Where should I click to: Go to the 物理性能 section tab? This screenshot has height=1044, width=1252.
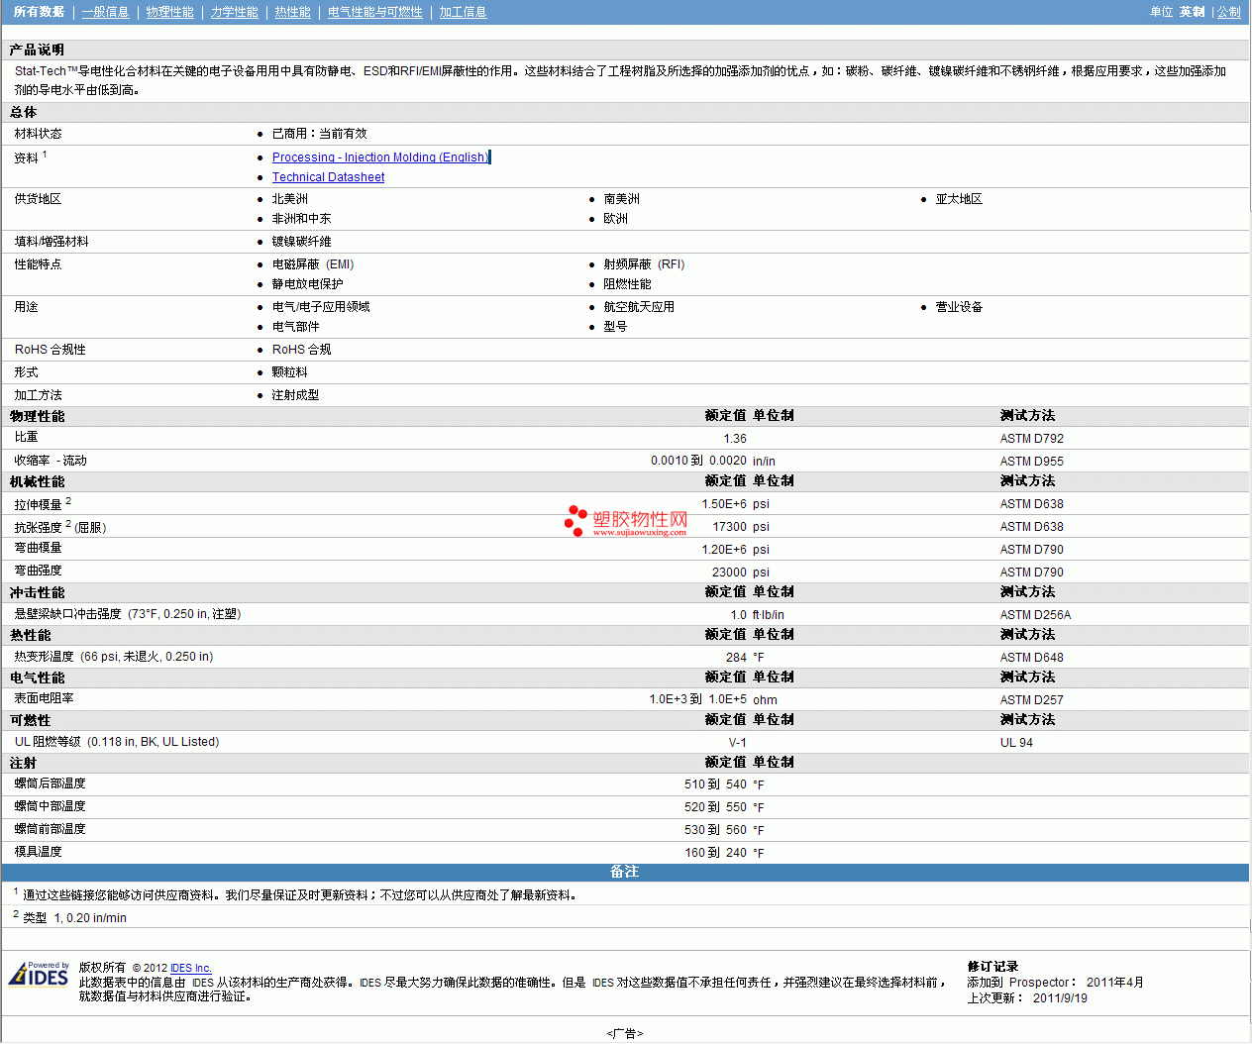coord(169,12)
